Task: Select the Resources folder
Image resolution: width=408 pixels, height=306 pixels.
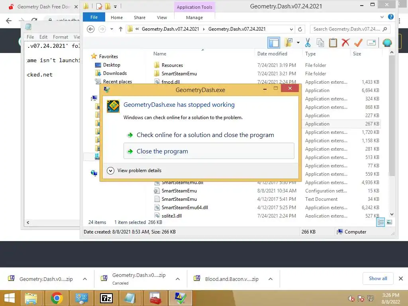Action: [172, 65]
